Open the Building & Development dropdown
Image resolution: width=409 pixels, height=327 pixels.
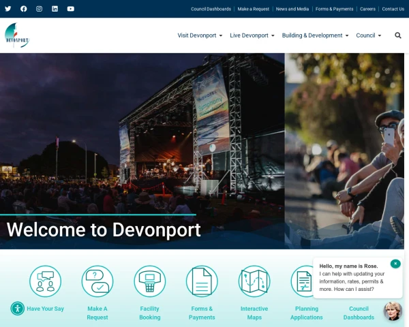tap(315, 35)
